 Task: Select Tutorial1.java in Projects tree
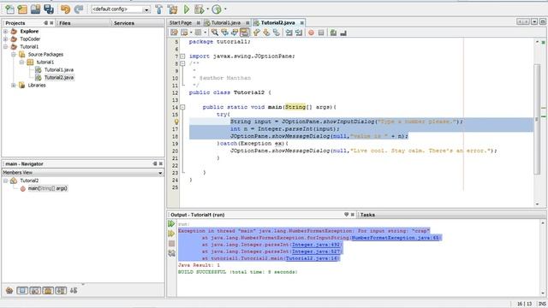(59, 70)
